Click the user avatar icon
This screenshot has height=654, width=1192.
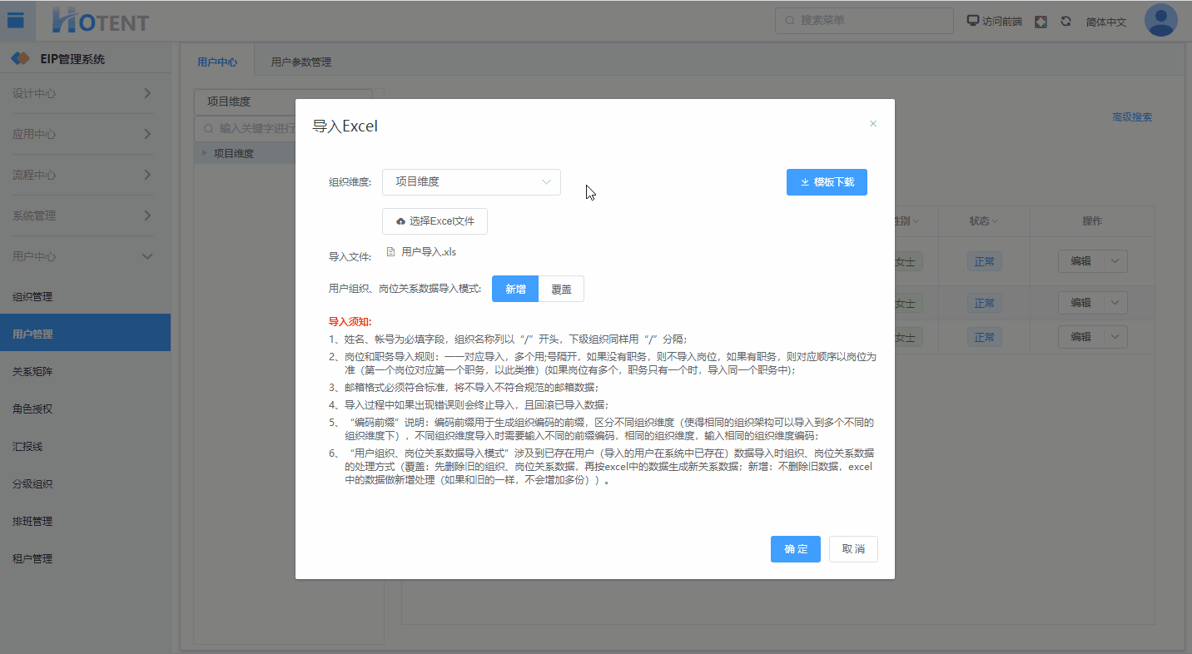(x=1160, y=21)
